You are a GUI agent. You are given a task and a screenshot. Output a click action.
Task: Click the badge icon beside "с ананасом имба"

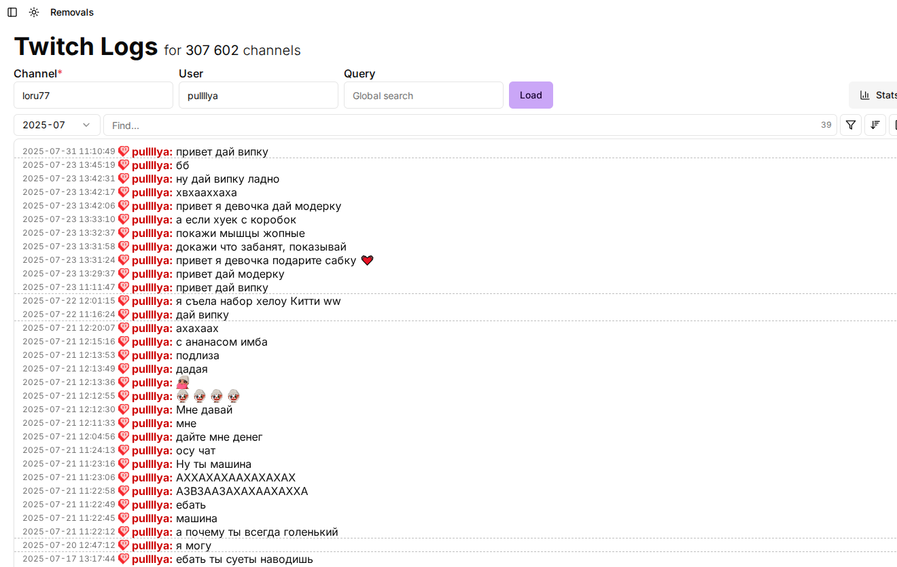click(x=124, y=342)
